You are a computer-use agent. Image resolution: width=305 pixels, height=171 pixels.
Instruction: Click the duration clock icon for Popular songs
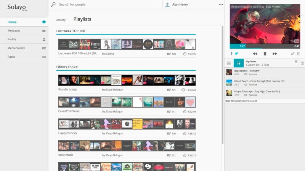(x=183, y=90)
